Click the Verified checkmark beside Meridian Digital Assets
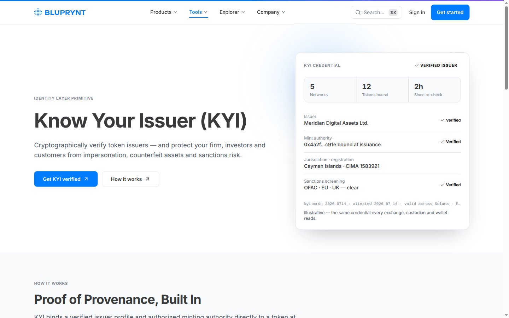509x318 pixels. tap(442, 120)
